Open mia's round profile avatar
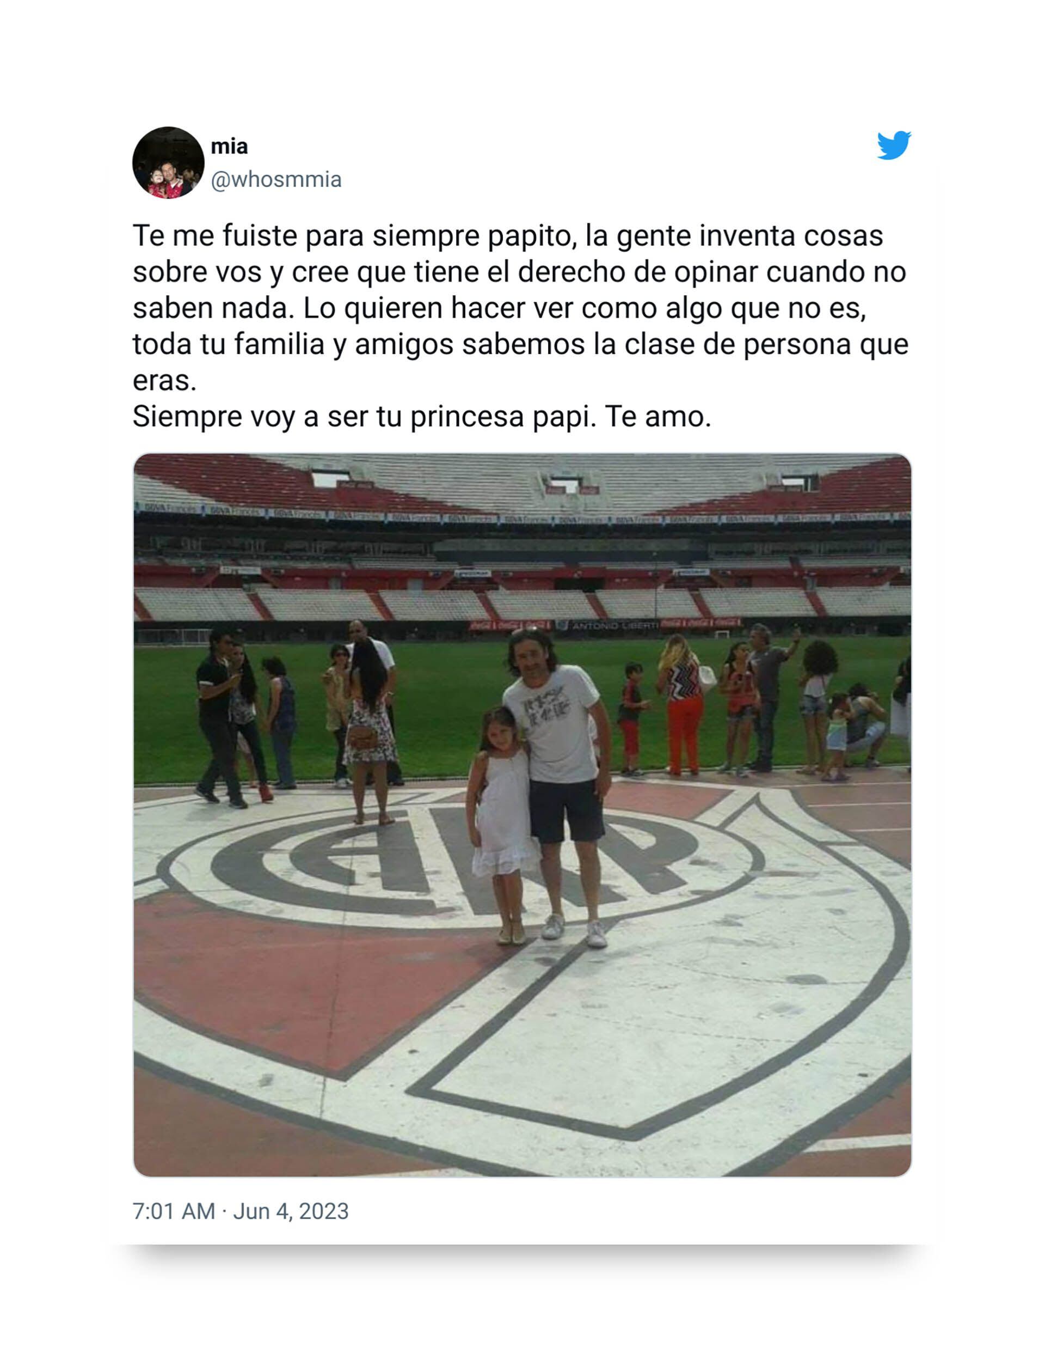 168,162
